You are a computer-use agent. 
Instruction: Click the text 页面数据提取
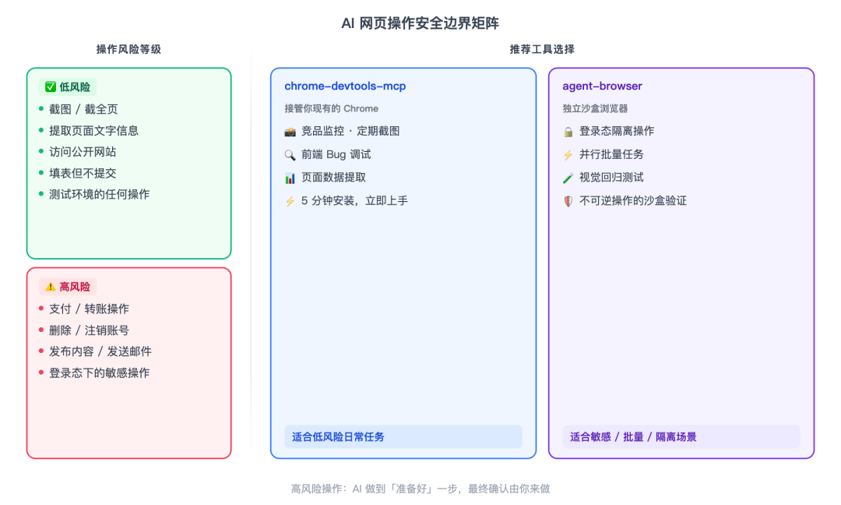coord(333,178)
